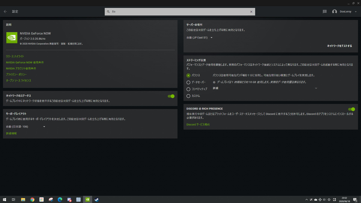361x203 pixels.
Task: Click the colorful grid app in taskbar
Action: (42, 199)
